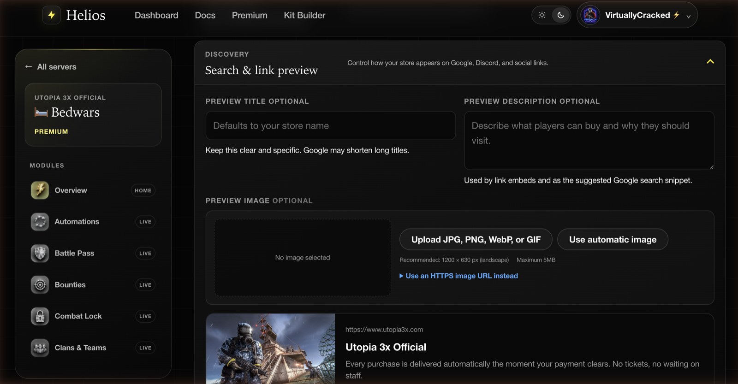Click the LIVE badge next to Combat Lock
This screenshot has width=738, height=384.
[x=145, y=316]
